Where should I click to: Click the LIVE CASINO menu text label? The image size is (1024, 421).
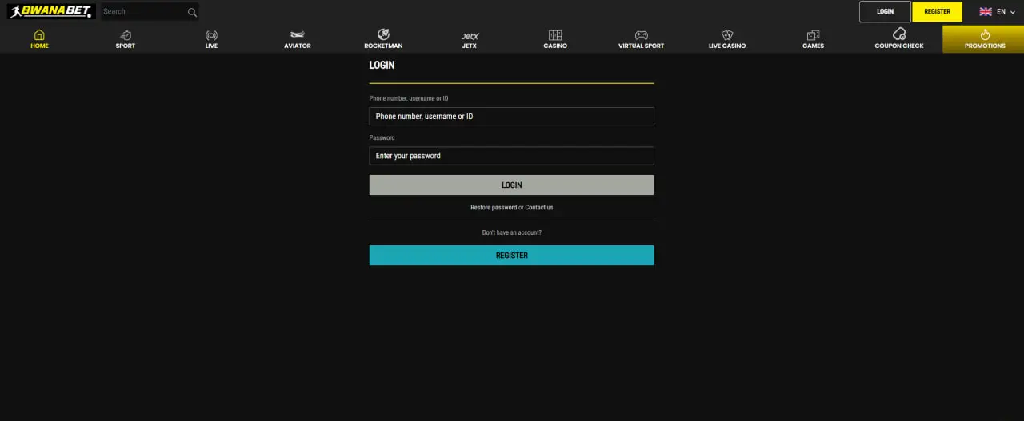[727, 46]
